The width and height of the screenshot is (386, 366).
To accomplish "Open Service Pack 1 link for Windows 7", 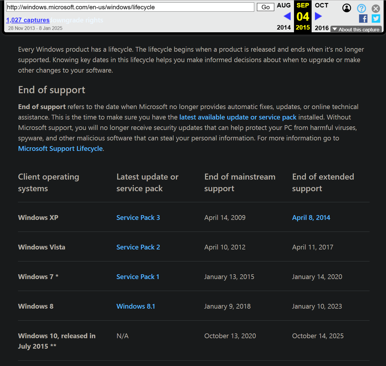I will [138, 277].
